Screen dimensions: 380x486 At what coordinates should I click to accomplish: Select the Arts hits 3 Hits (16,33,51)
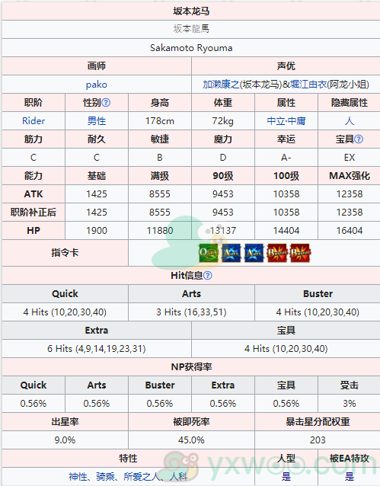pos(191,312)
